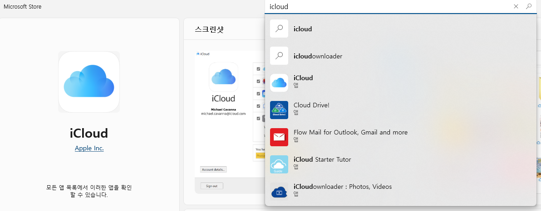Open the iCloud Starter Tutor suggestion
The width and height of the screenshot is (541, 211).
pos(401,164)
